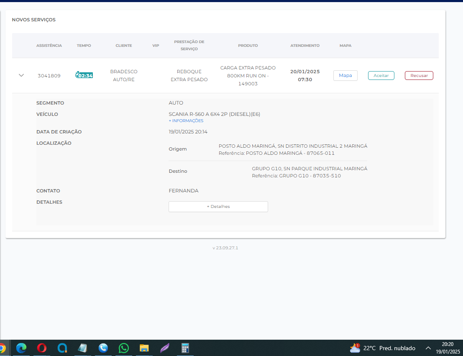Open WhatsApp from the taskbar
Screen dimensions: 463x356
click(x=124, y=348)
